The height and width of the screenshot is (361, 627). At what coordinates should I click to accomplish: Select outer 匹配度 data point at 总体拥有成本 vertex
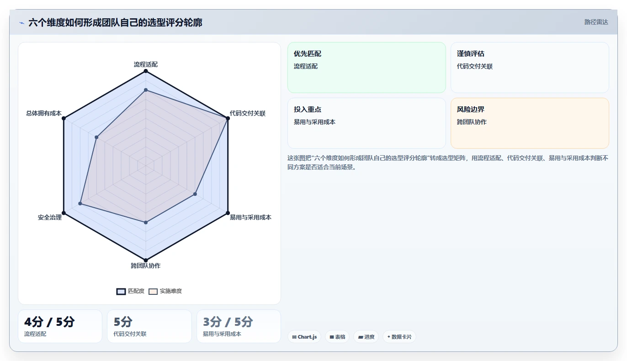click(x=64, y=118)
